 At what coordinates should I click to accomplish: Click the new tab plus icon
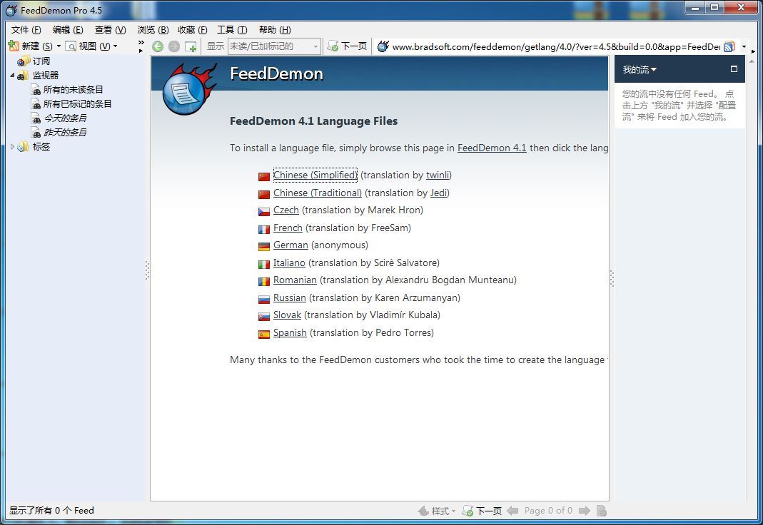(x=191, y=46)
